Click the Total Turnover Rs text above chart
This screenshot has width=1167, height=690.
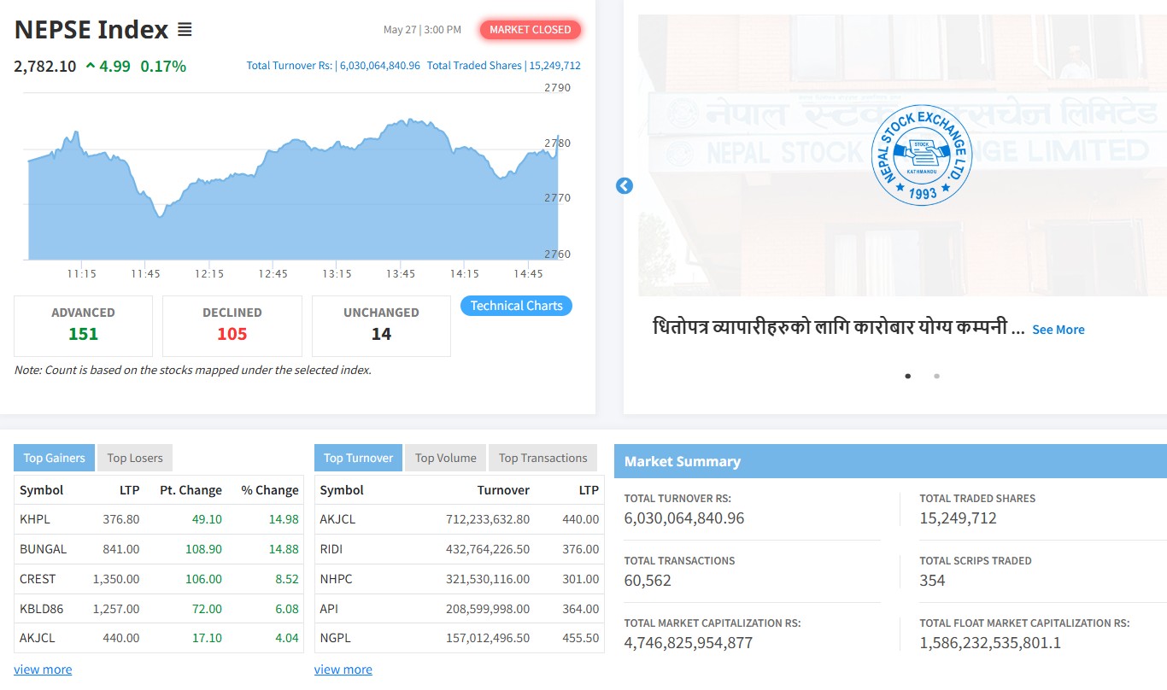point(333,66)
